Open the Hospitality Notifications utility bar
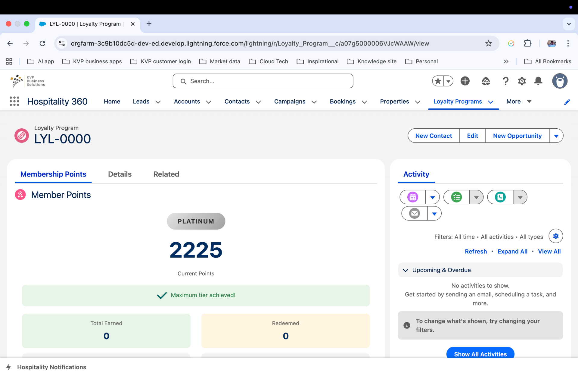Image resolution: width=578 pixels, height=376 pixels. click(x=46, y=367)
